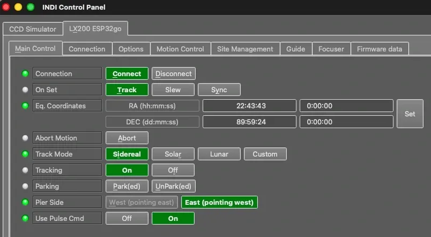Screen dimensions: 431x237
Task: Click the green zoom window button
Action: pyautogui.click(x=31, y=7)
